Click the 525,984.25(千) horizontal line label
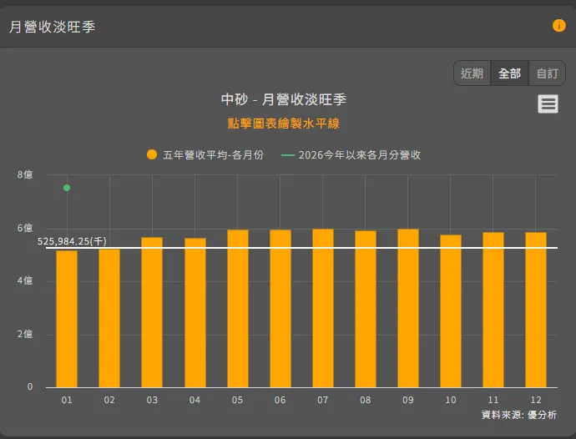Image resolution: width=576 pixels, height=439 pixels. tap(72, 241)
